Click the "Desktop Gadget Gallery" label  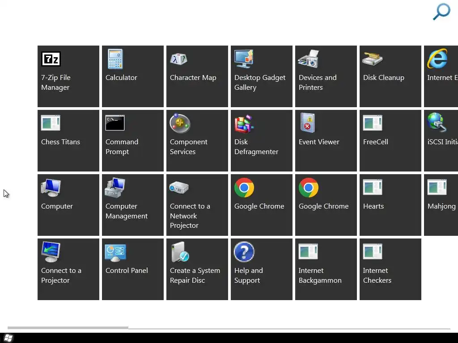coord(260,83)
